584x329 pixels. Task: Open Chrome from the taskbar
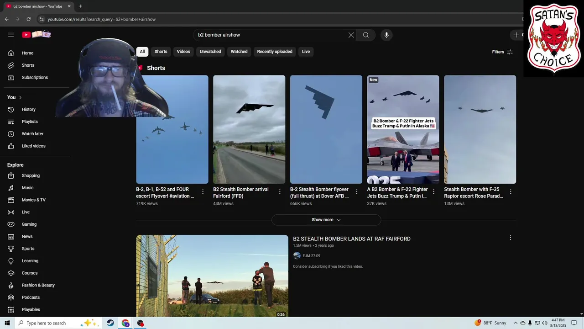[x=125, y=323]
